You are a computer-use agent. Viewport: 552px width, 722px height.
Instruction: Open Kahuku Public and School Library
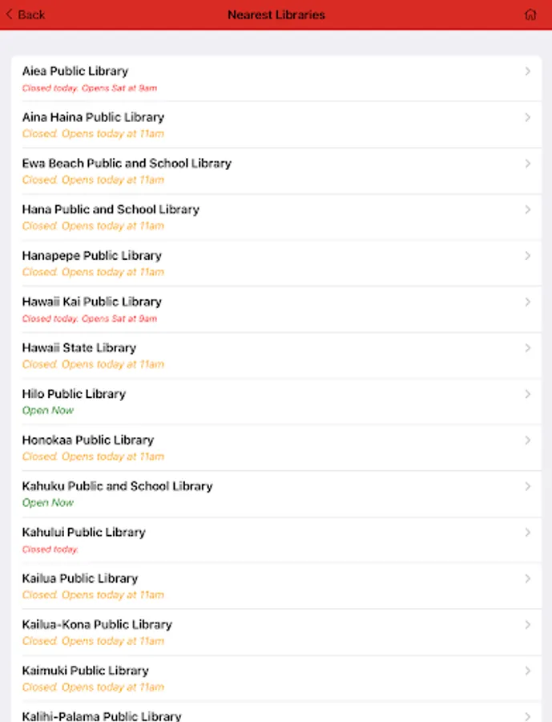tap(117, 486)
